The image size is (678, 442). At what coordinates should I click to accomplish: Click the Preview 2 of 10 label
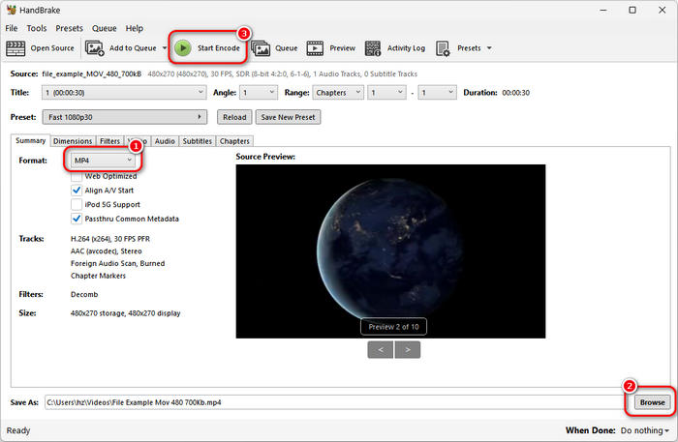pyautogui.click(x=393, y=327)
